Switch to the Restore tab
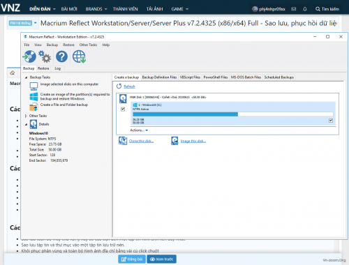Viewport: 349px width, 265px height. tap(43, 68)
